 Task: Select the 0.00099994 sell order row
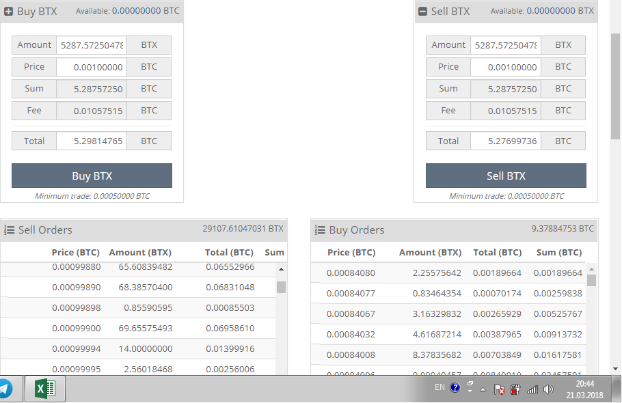click(x=137, y=349)
